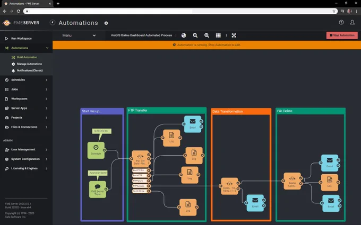Select the Schedule trigger node
The image size is (361, 225).
[96, 150]
